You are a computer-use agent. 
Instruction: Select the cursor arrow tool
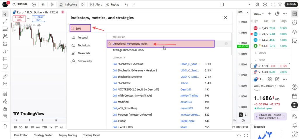pyautogui.click(x=5, y=14)
